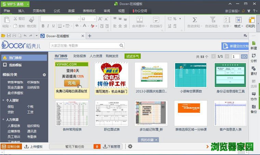The width and height of the screenshot is (260, 155).
Task: Toggle underline formatting
Action: pyautogui.click(x=53, y=26)
